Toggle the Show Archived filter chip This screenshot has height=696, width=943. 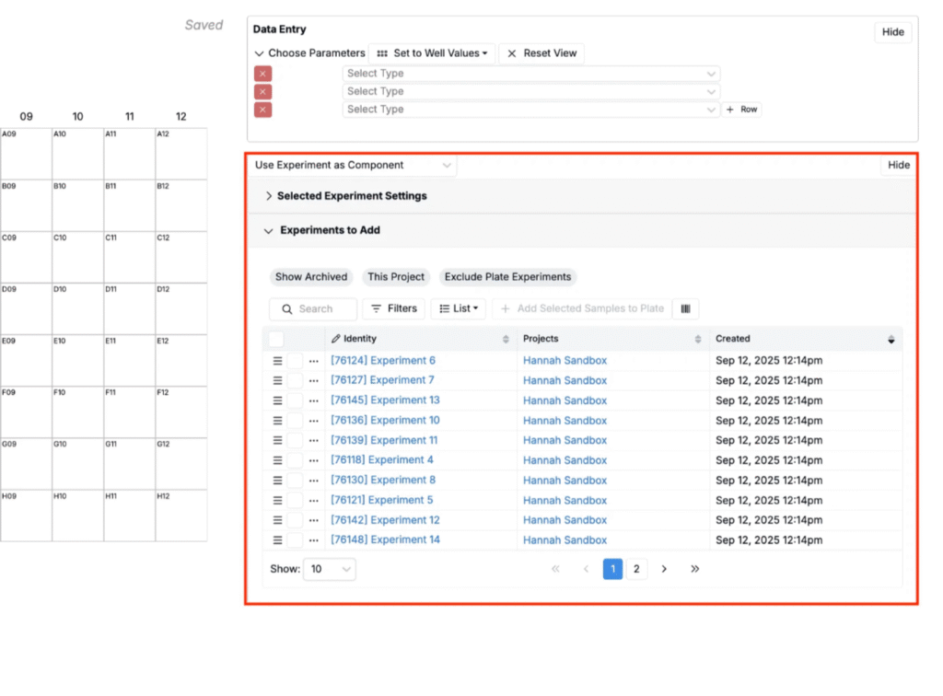(x=311, y=276)
